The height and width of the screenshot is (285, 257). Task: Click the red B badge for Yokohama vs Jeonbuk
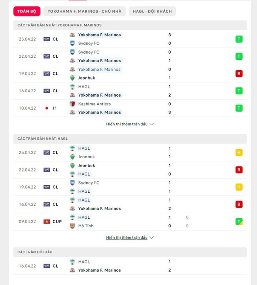point(239,74)
